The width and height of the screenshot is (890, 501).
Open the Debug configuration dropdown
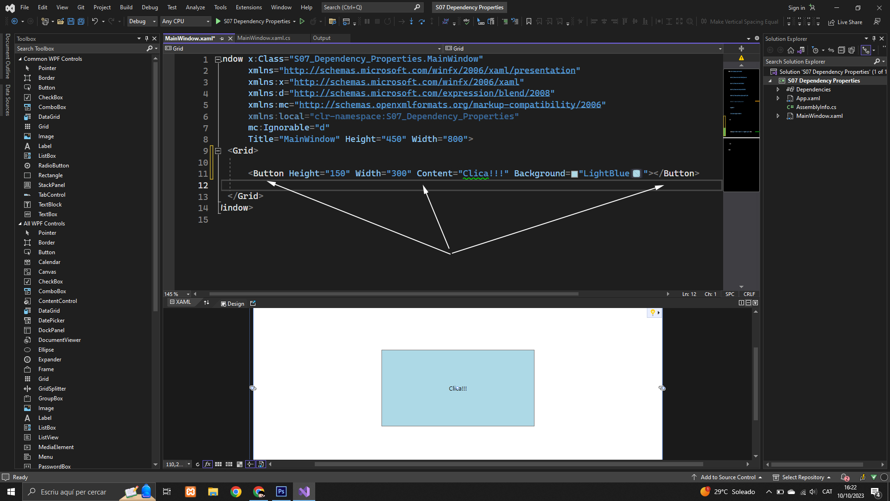click(x=142, y=21)
